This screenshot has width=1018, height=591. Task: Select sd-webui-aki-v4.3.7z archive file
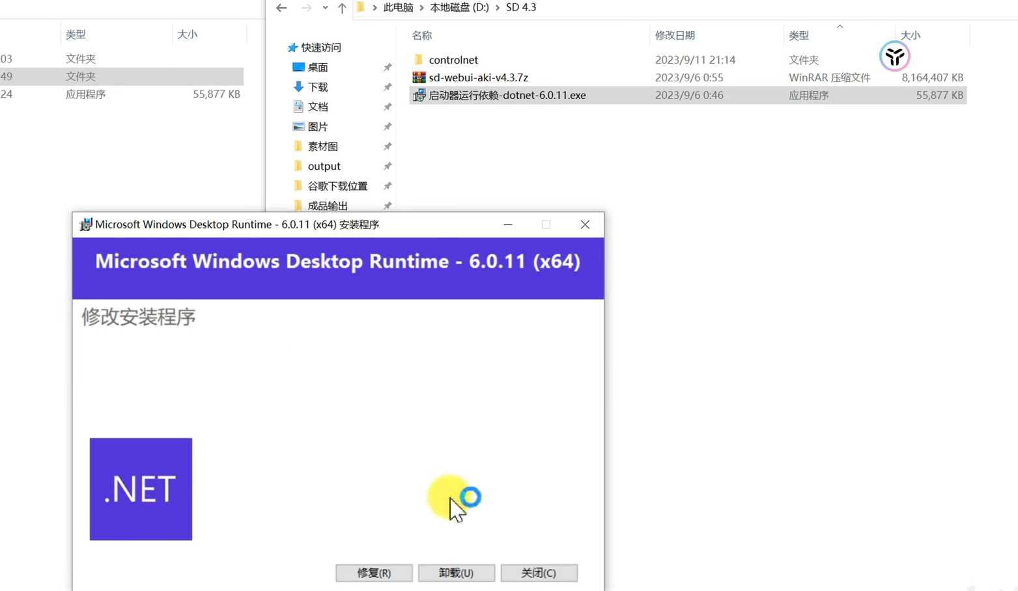point(478,77)
